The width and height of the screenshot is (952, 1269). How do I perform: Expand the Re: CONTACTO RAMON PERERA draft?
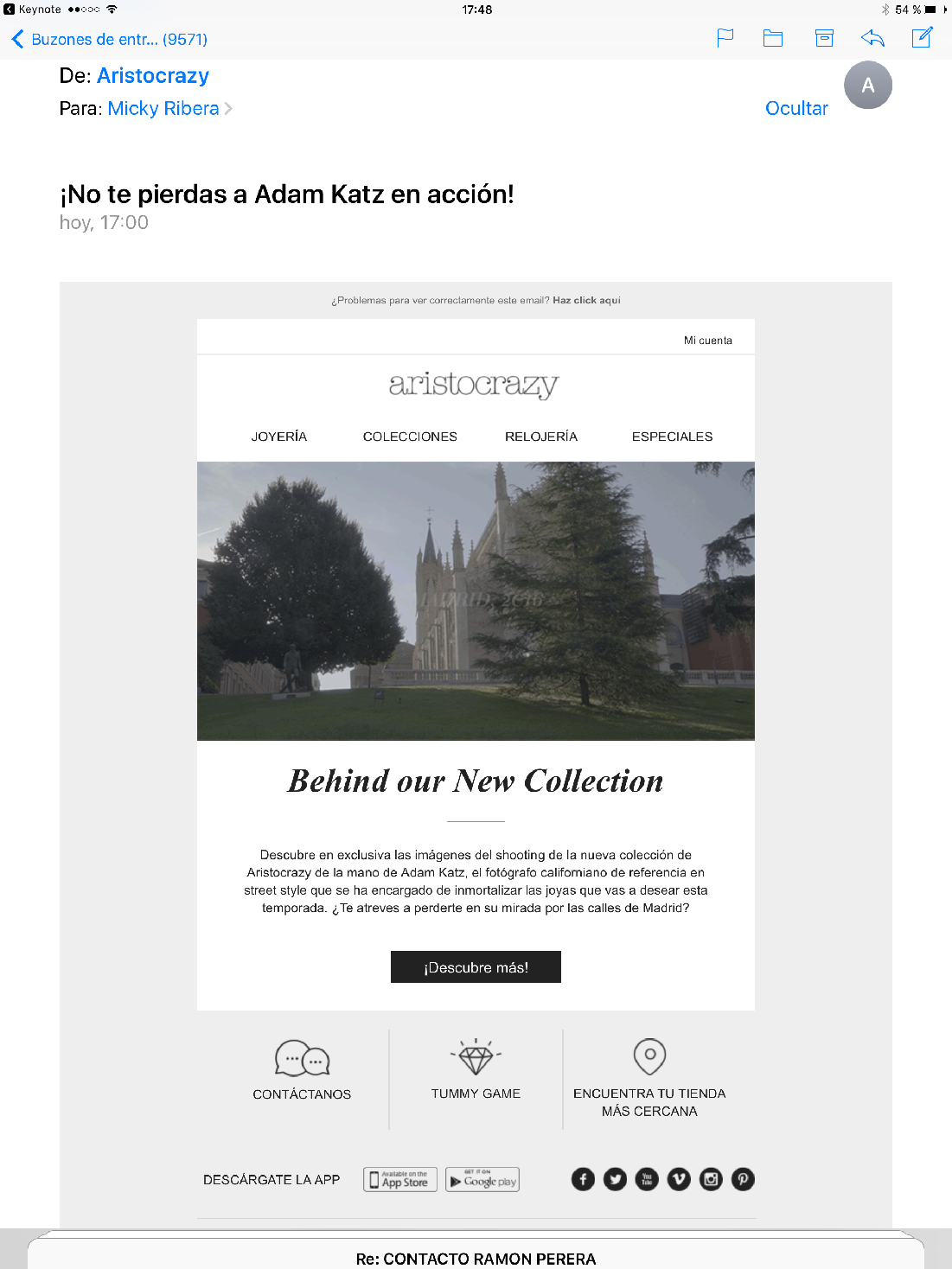(476, 1259)
